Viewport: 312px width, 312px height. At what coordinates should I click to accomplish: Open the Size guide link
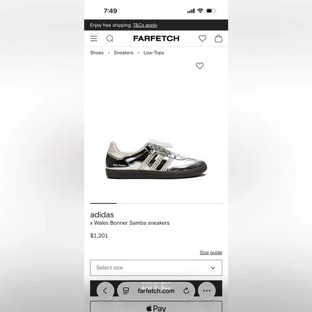pyautogui.click(x=211, y=252)
